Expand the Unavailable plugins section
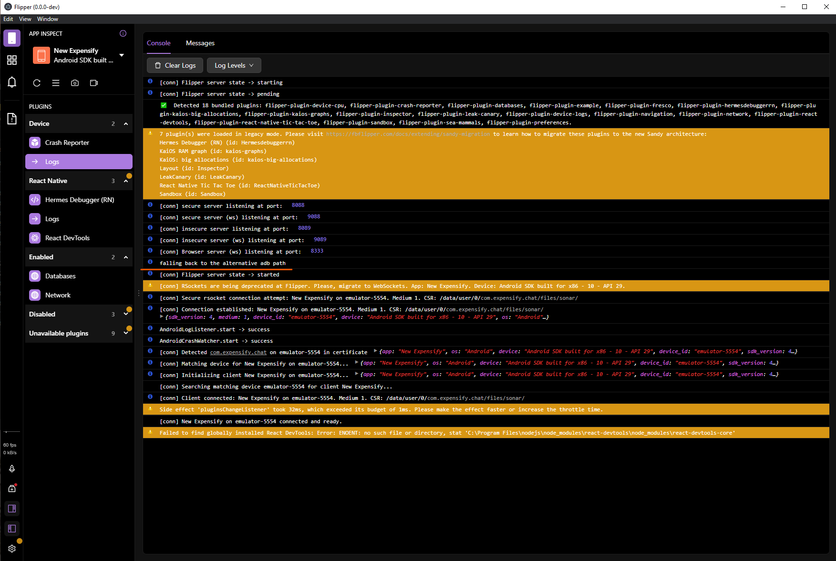Screen dimensions: 836x561 coord(79,333)
